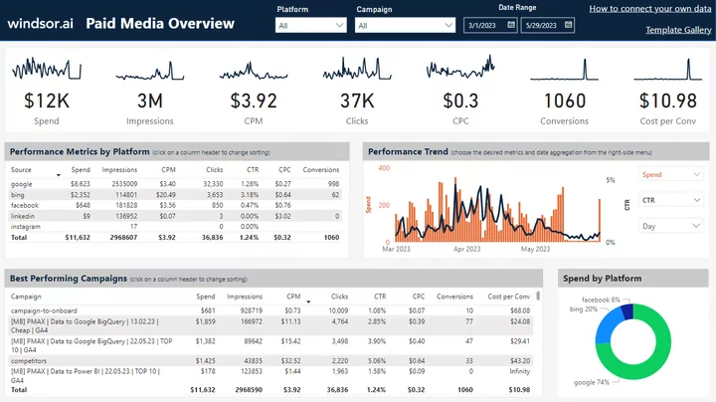Select the Conversions sparkline chart
716x402 pixels.
click(564, 70)
